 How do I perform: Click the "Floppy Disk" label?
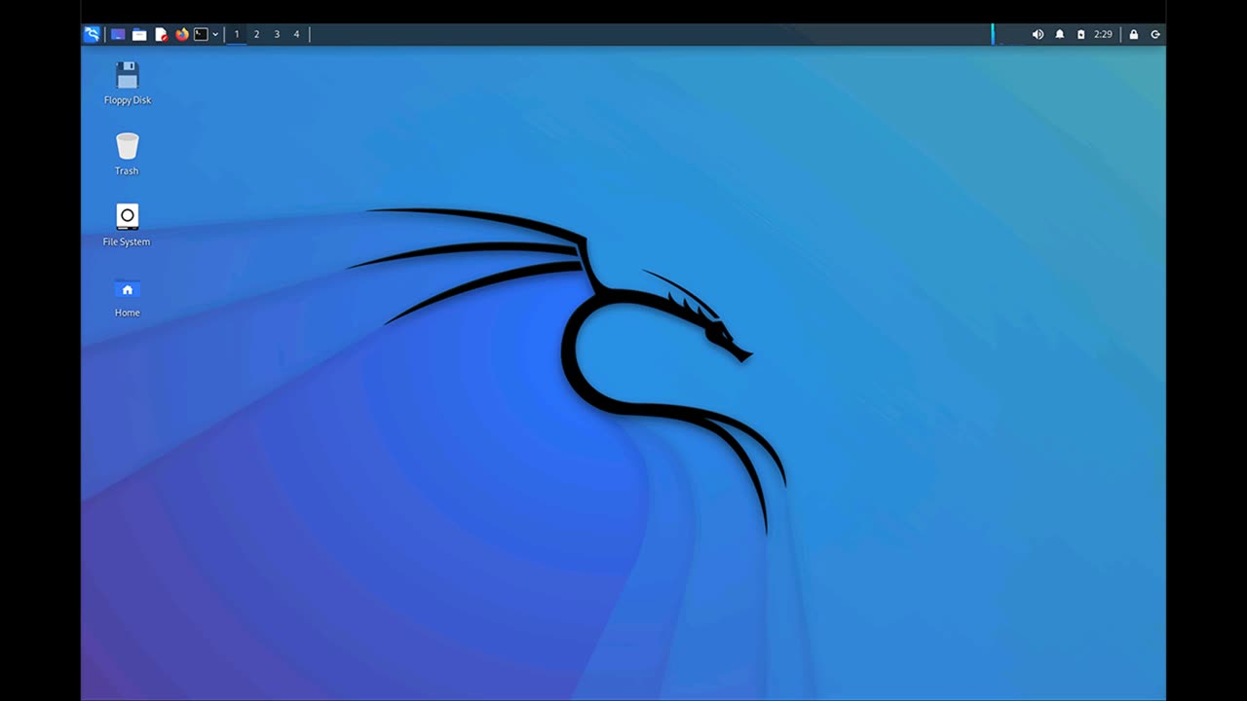pos(128,100)
